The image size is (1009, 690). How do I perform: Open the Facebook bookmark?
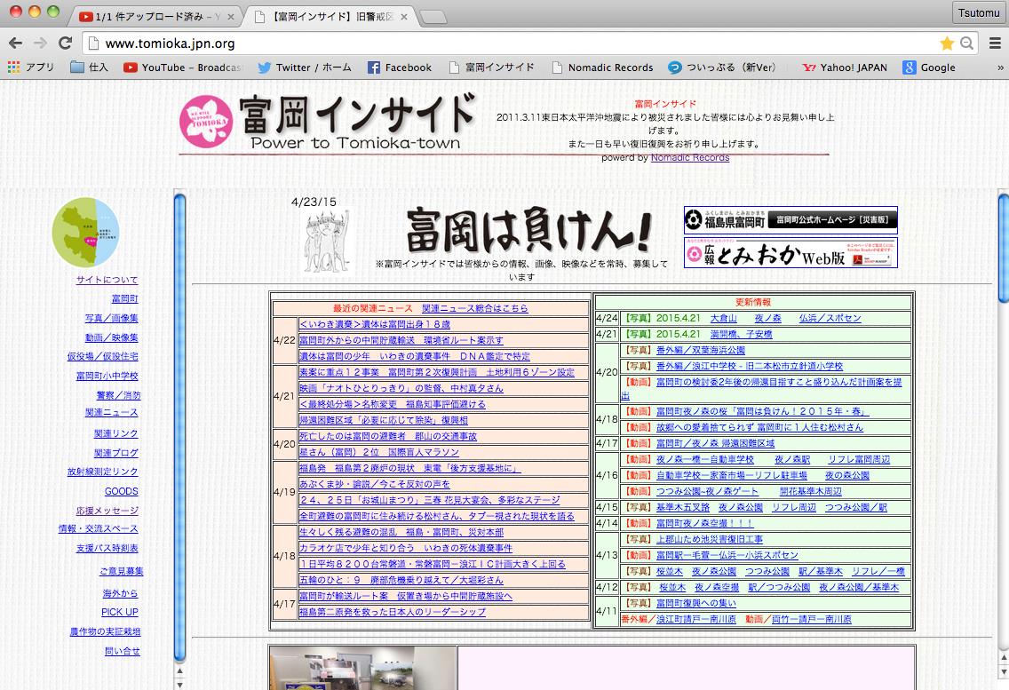coord(400,67)
